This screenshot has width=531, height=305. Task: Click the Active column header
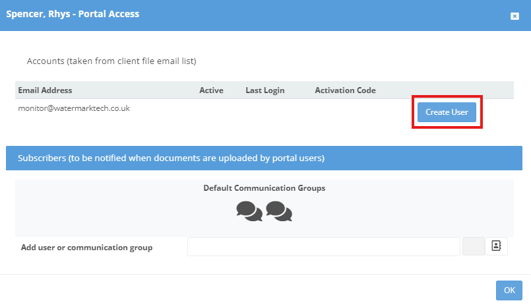click(x=211, y=90)
